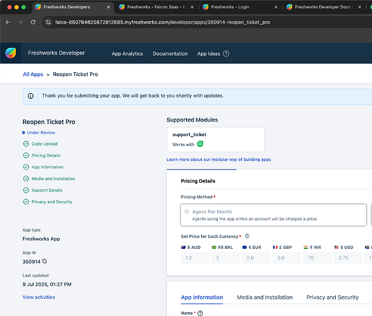This screenshot has width=372, height=316.
Task: Go to the All Apps breadcrumb link
Action: coord(33,74)
